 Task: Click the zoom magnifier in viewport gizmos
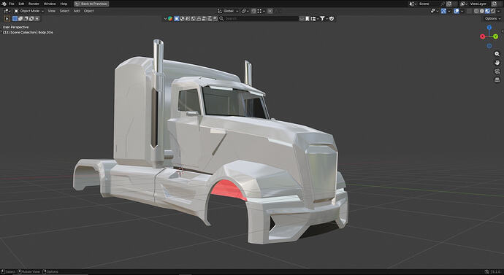click(497, 54)
